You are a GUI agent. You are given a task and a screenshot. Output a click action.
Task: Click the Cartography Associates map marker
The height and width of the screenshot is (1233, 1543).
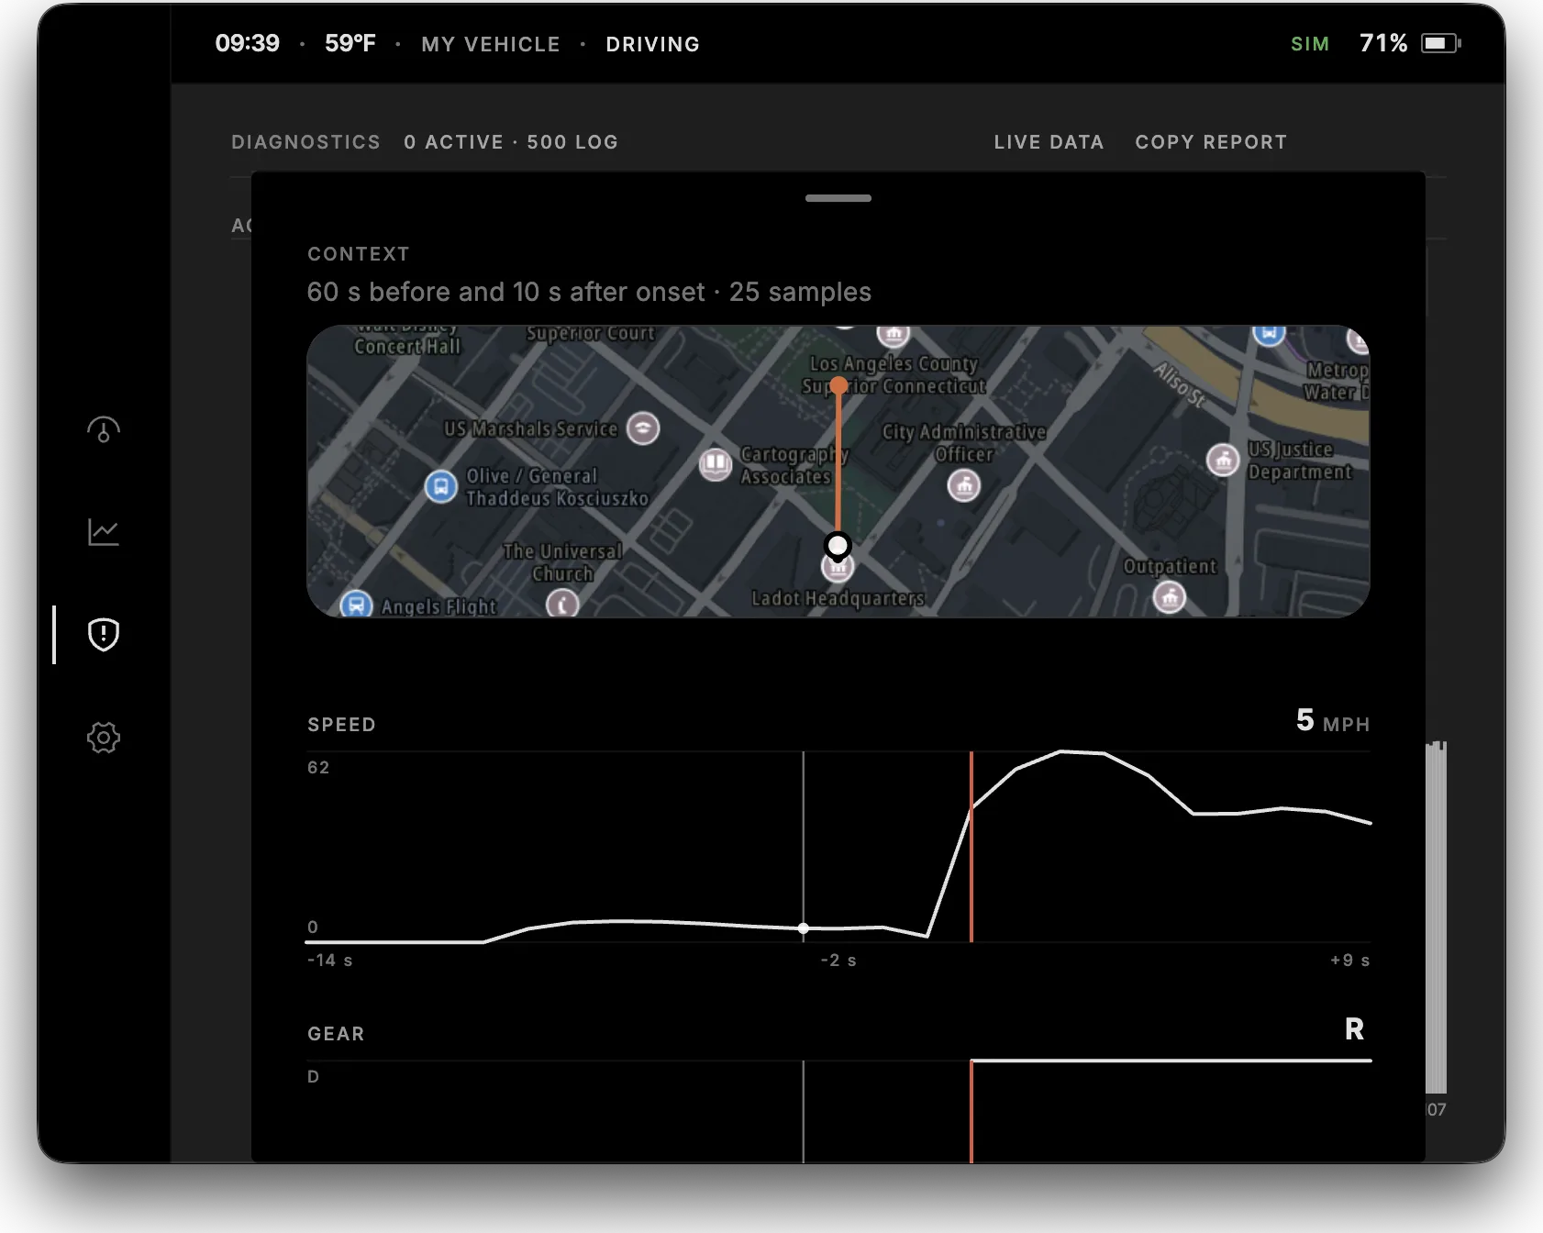(715, 464)
